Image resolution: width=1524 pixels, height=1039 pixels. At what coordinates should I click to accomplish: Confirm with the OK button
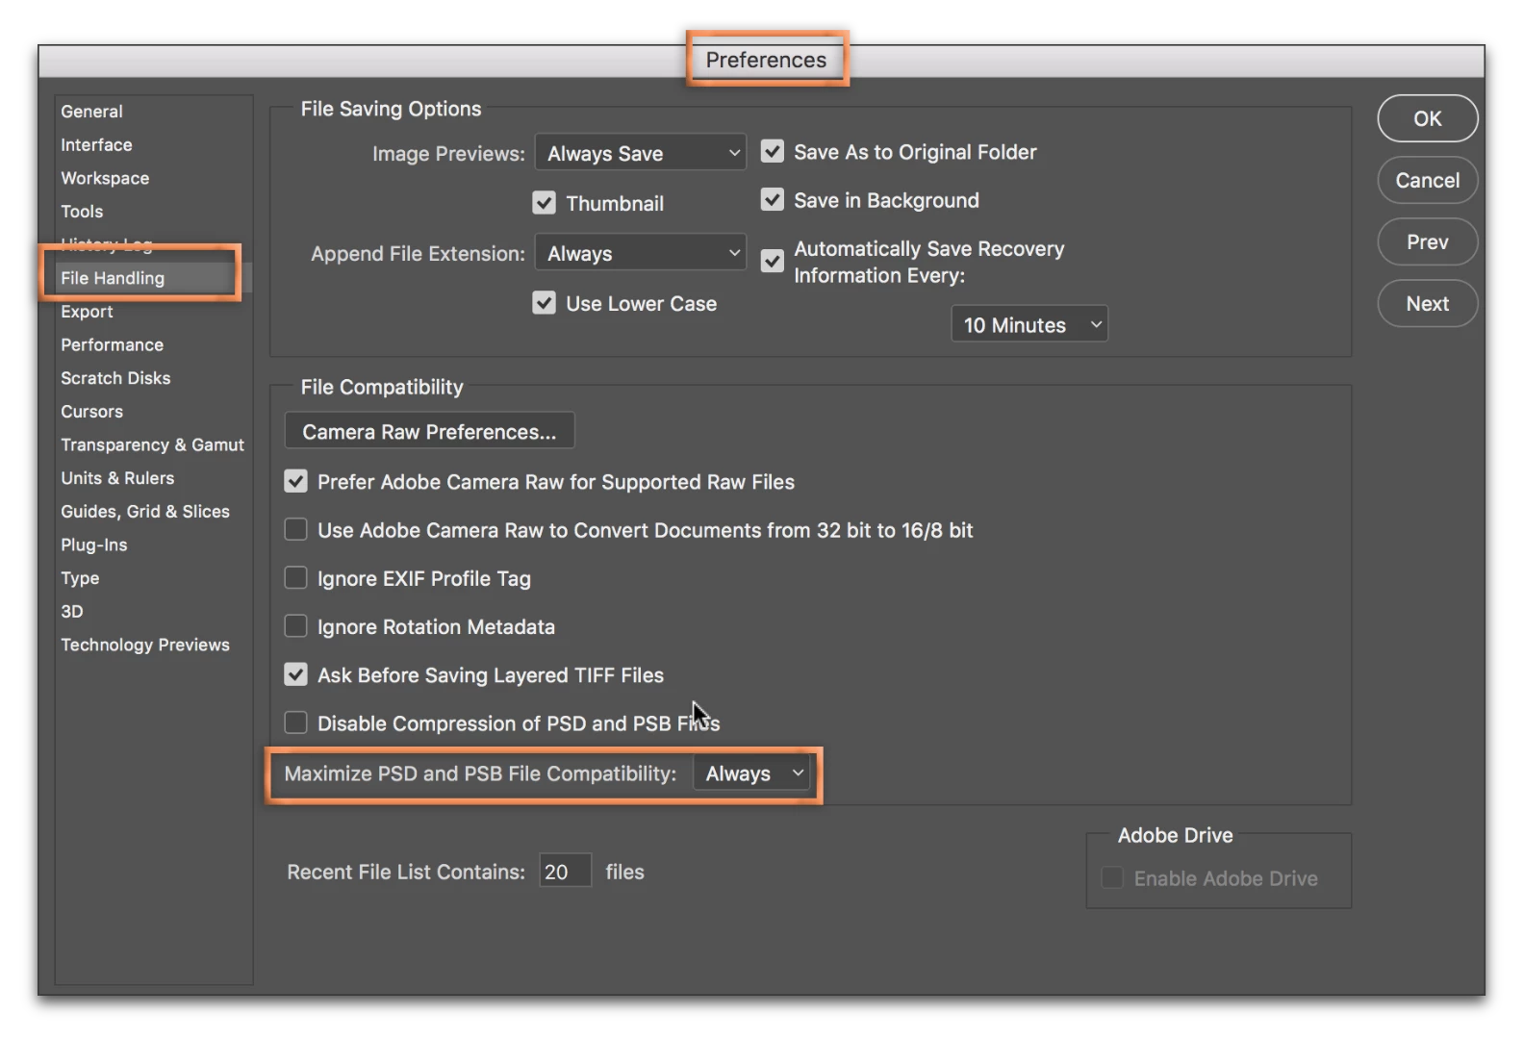click(1428, 118)
